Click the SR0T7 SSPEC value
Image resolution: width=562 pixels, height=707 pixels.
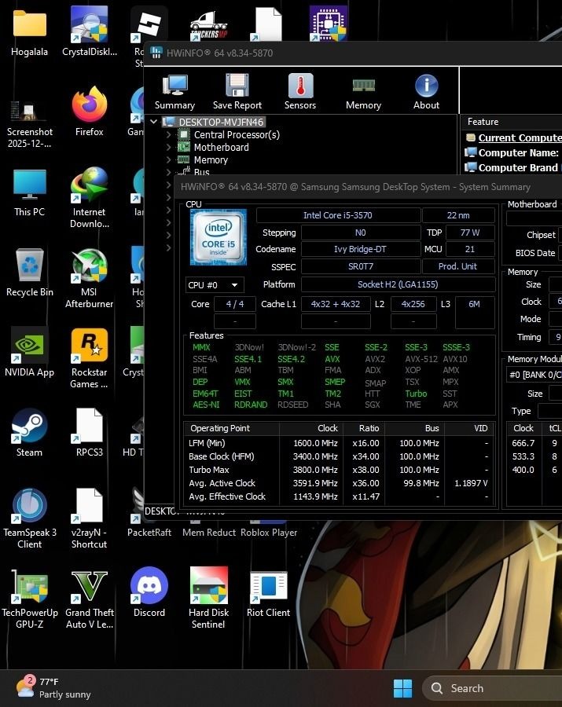point(360,266)
